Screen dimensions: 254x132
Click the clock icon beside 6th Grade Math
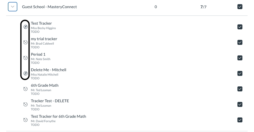tap(25, 89)
